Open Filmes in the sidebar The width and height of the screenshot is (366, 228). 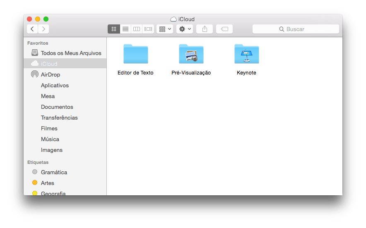(x=65, y=128)
